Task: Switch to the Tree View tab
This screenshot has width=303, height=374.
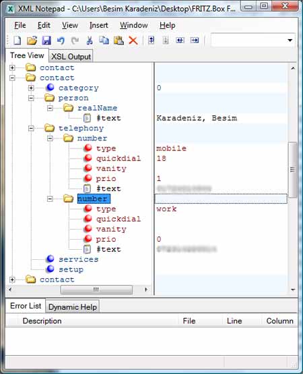Action: coord(27,55)
